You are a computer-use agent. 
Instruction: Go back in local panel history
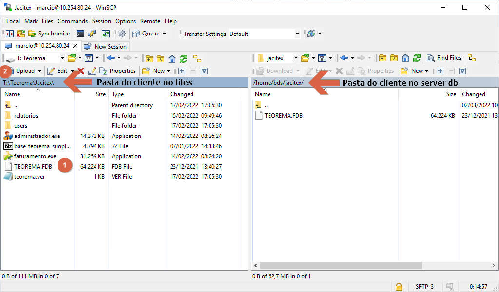point(111,58)
